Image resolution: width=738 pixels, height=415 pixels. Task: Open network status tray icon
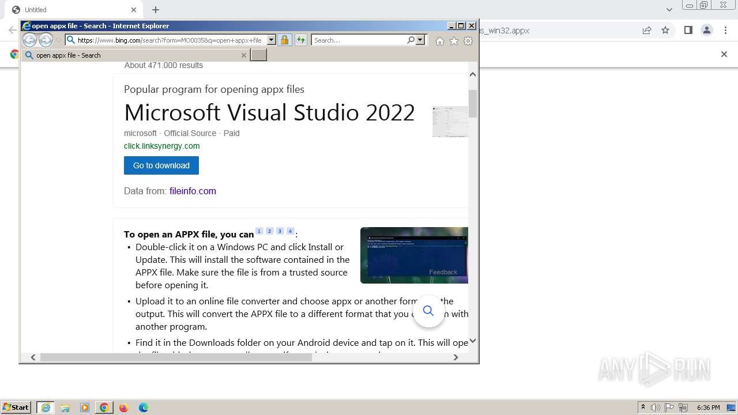coord(683,408)
